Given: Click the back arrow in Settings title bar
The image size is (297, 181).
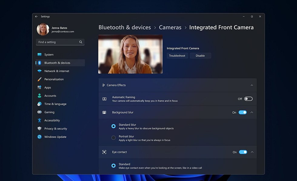Looking at the screenshot, I should point(36,17).
